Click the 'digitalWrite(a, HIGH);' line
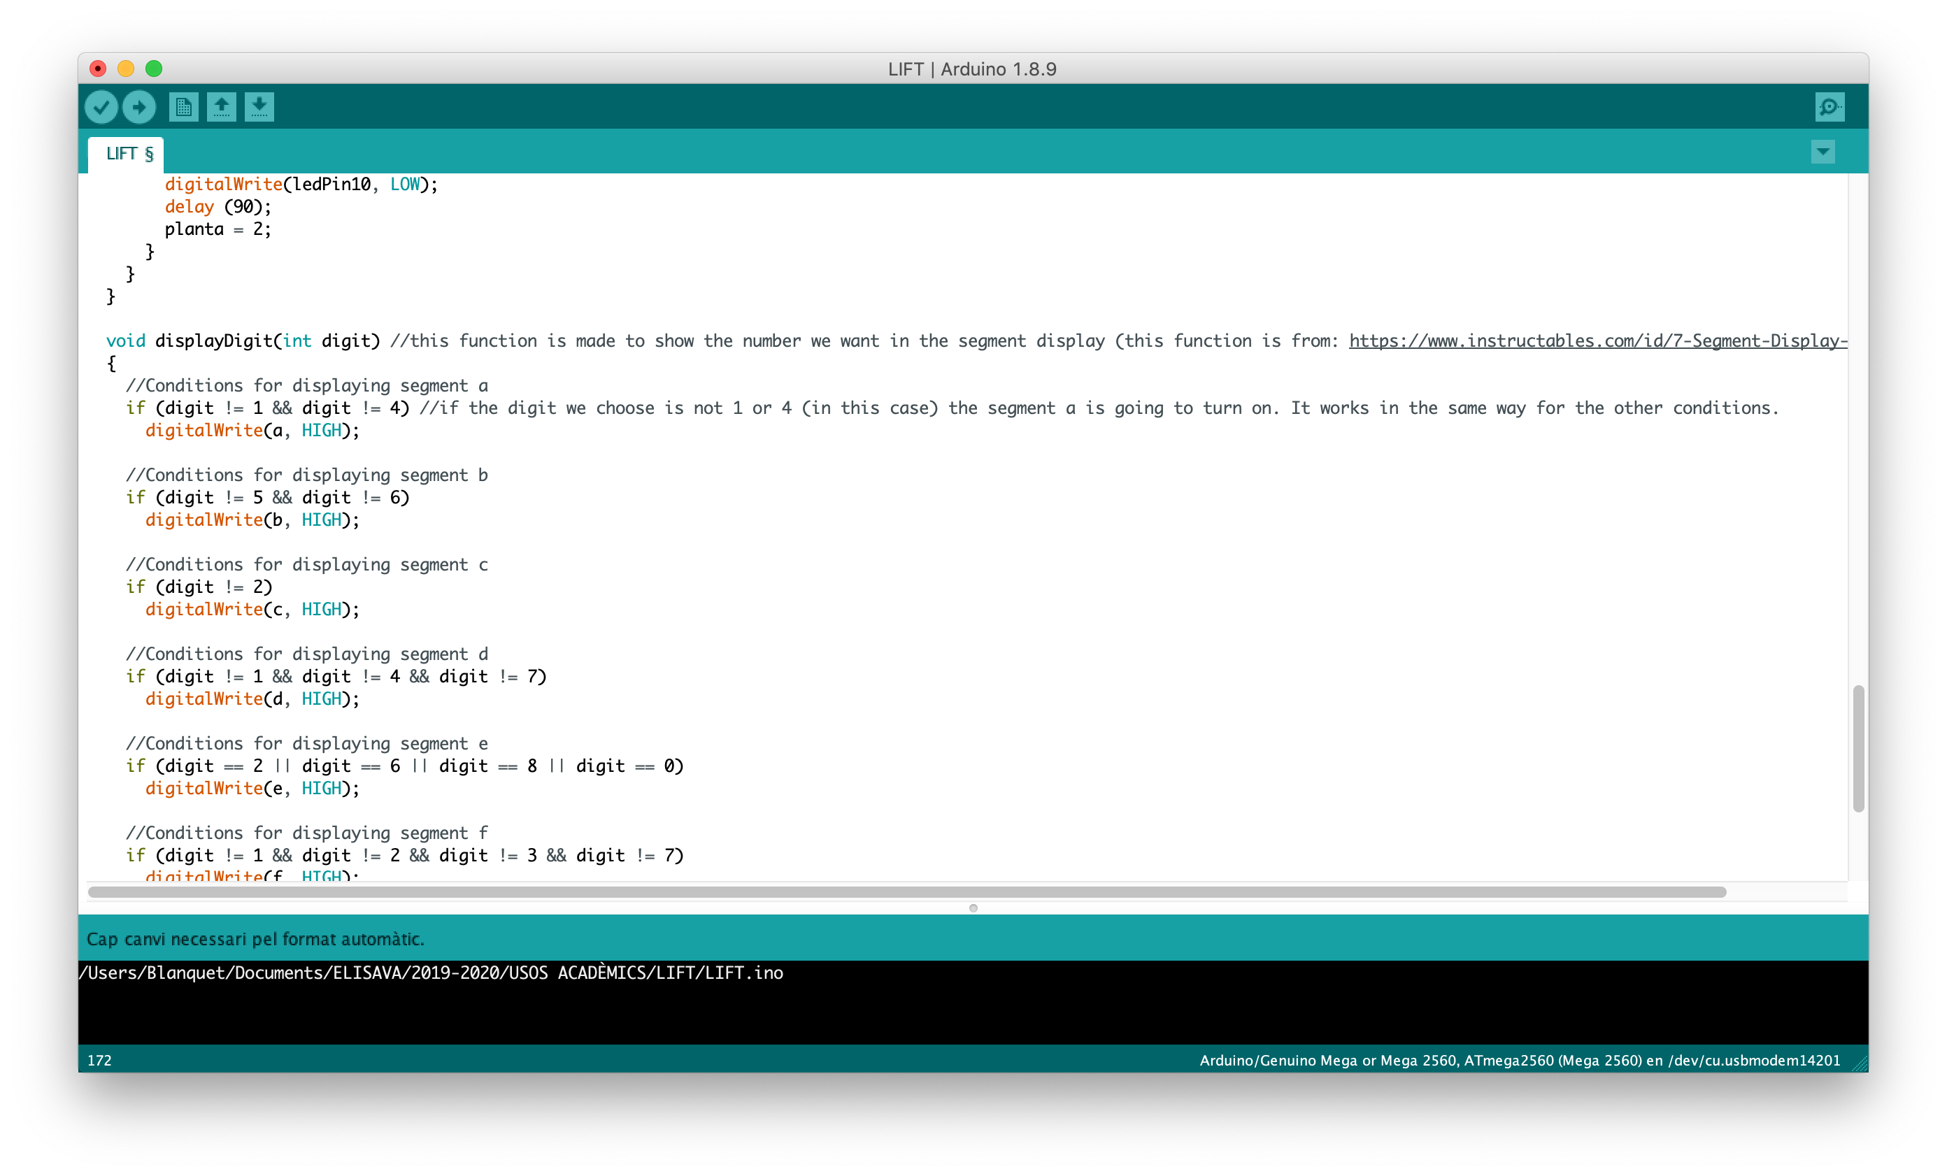 point(252,431)
